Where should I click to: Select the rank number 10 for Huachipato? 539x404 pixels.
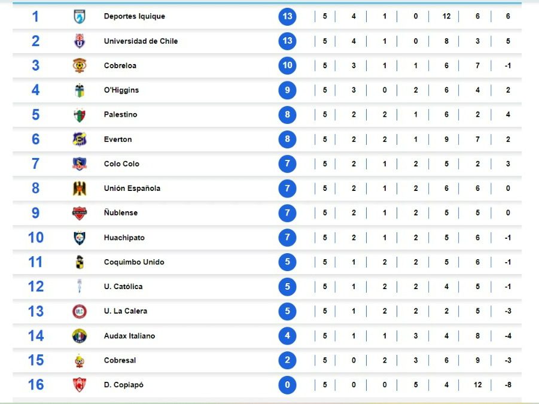[x=36, y=238]
